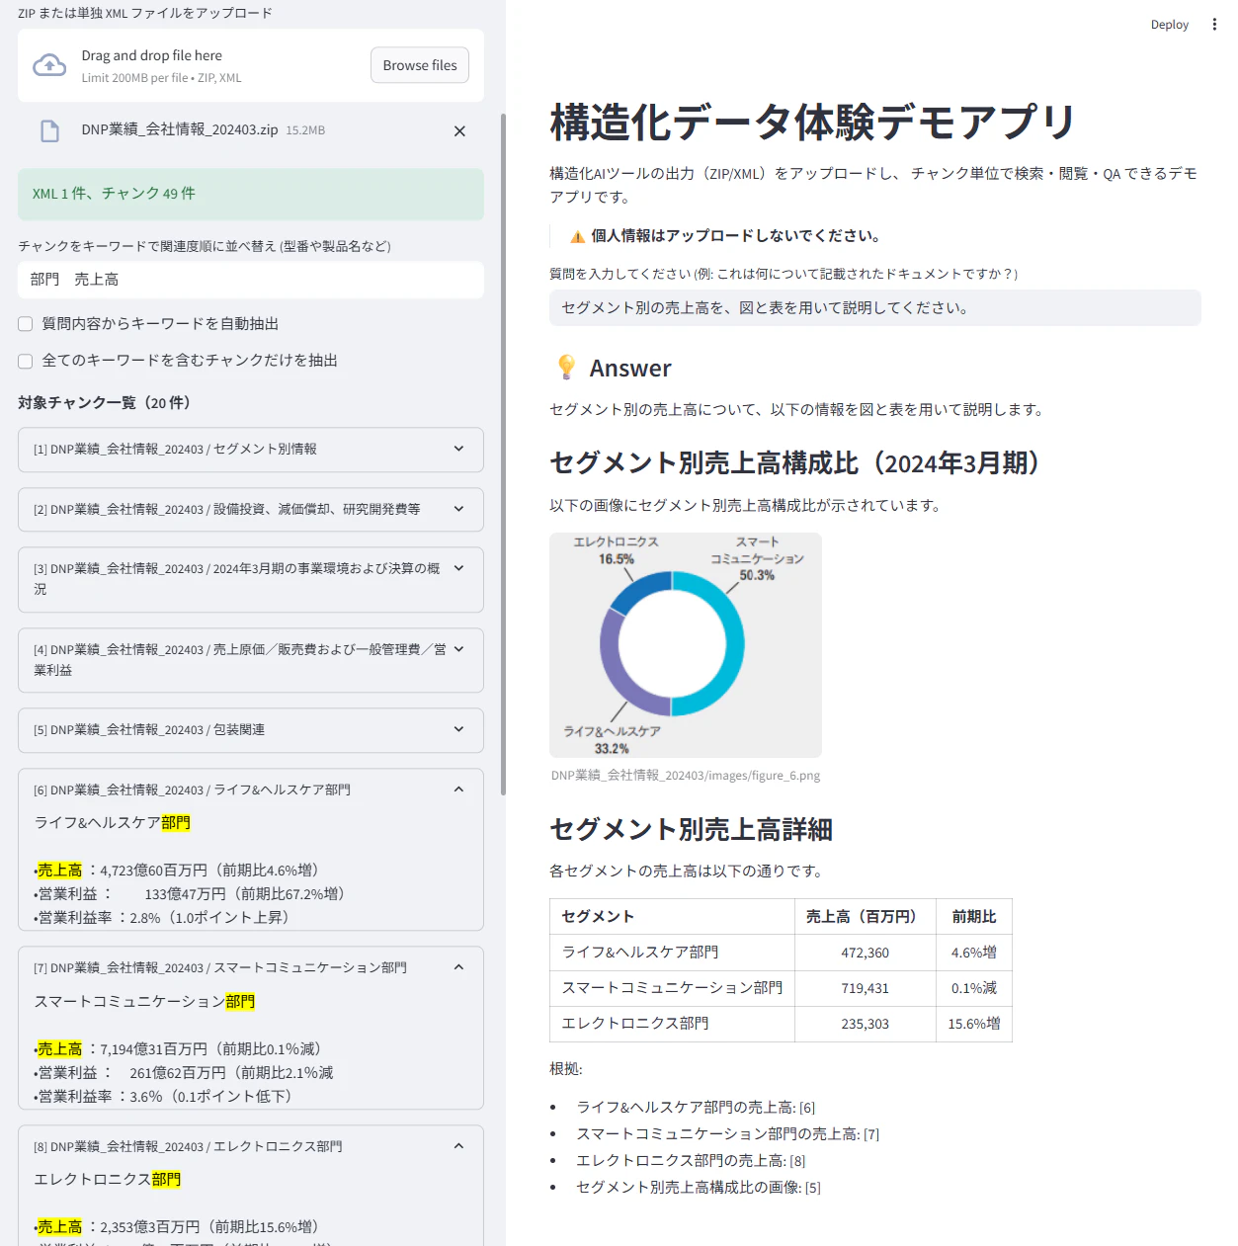Enable 質問内容からキーワードを自動抽出 checkbox
The height and width of the screenshot is (1246, 1238).
pos(26,324)
